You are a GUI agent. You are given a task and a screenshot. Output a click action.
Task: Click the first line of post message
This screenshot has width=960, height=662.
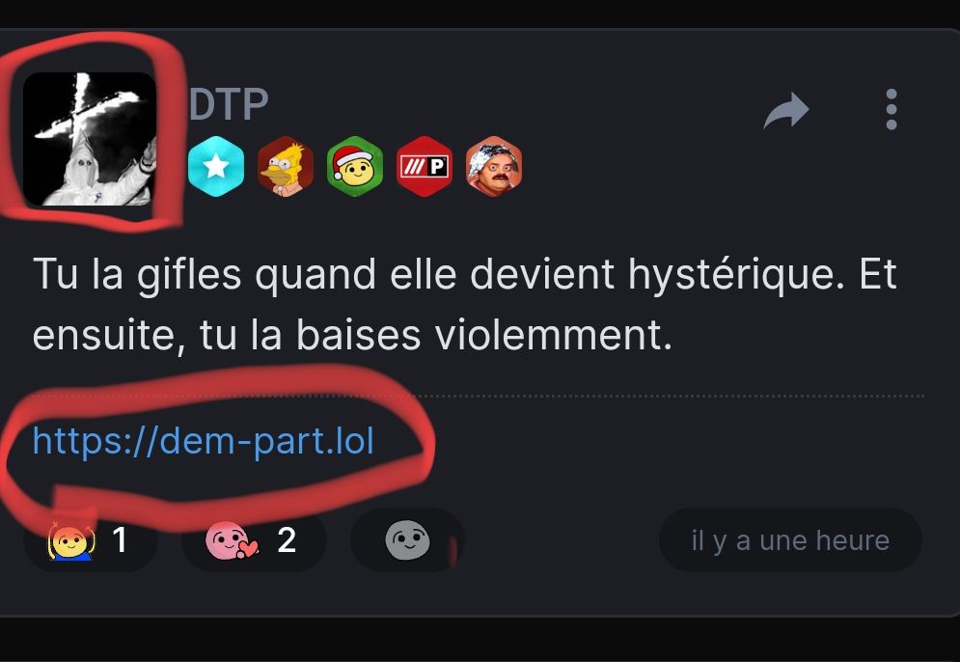(x=465, y=274)
